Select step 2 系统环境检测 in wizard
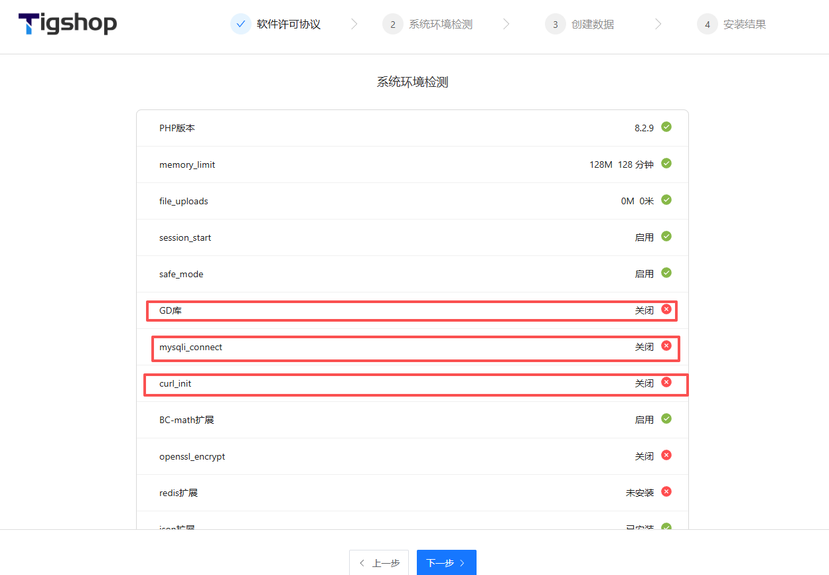This screenshot has width=829, height=575. 428,25
